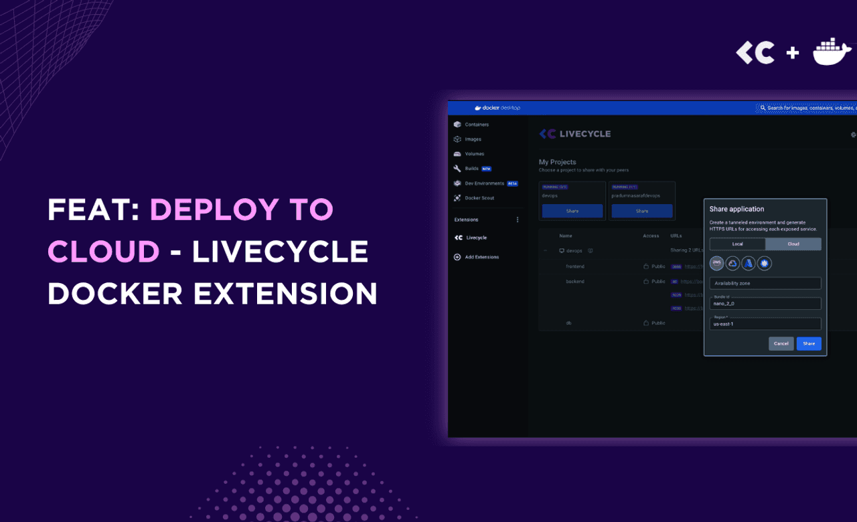
Task: Open Images in Docker sidebar
Action: 467,139
